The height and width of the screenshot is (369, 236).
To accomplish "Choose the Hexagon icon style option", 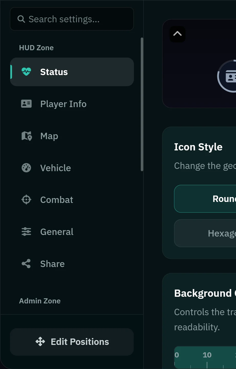I will coord(205,233).
